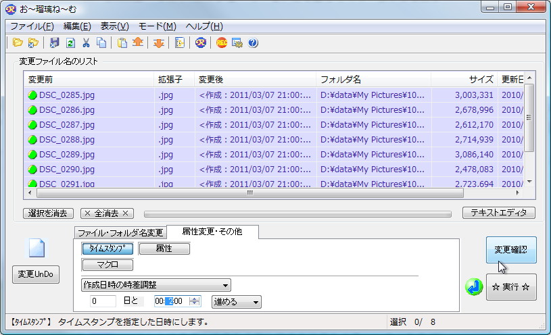Click the copy documents icon
Image resolution: width=551 pixels, height=335 pixels.
click(x=101, y=43)
